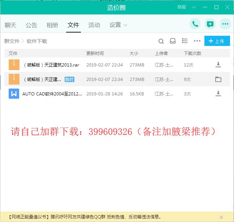This screenshot has height=222, width=234.
Task: Sort by 文件 column header
Action: [13, 54]
